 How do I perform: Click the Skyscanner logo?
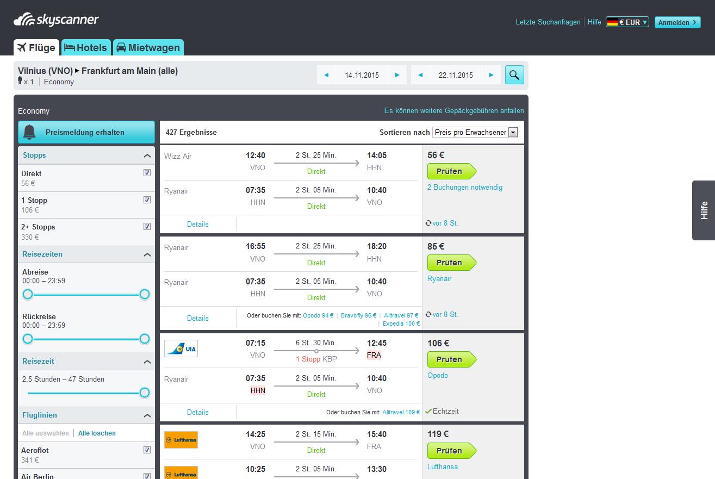click(56, 20)
